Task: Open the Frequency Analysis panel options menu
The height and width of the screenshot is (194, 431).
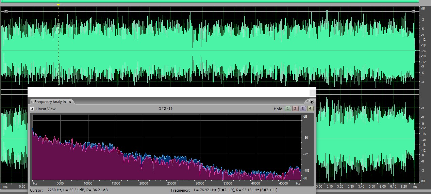Action: click(x=312, y=102)
